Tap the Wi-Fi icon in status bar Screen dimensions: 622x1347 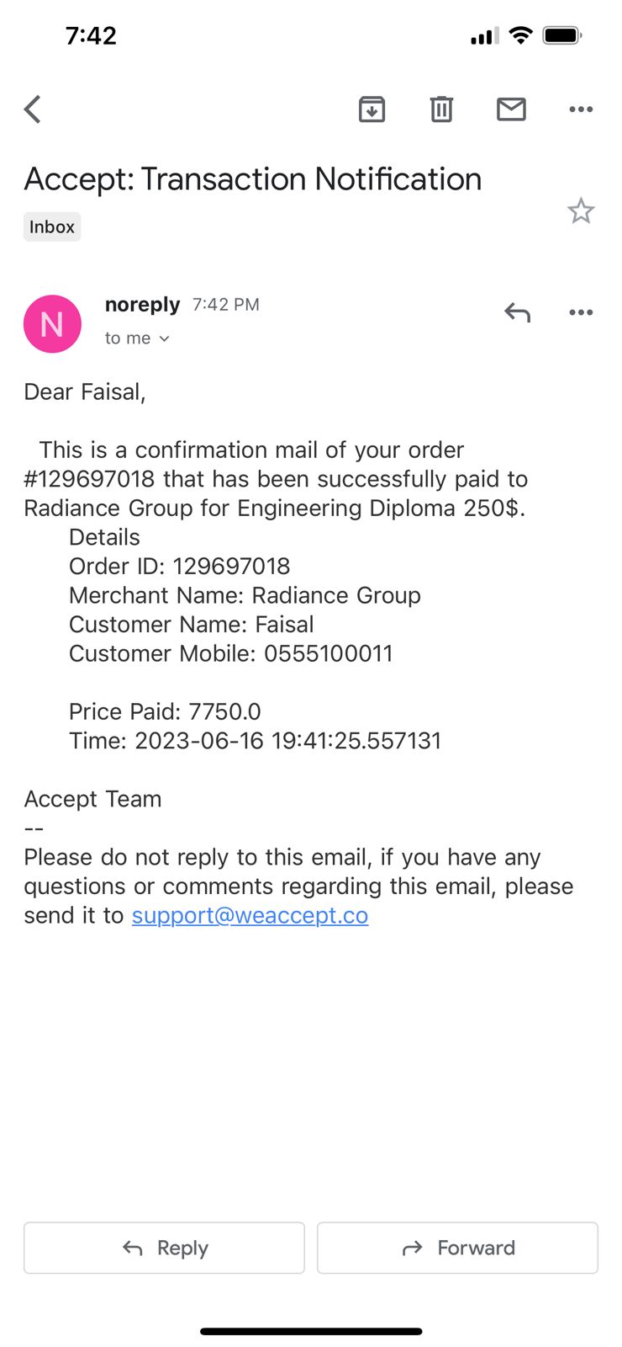pyautogui.click(x=521, y=35)
